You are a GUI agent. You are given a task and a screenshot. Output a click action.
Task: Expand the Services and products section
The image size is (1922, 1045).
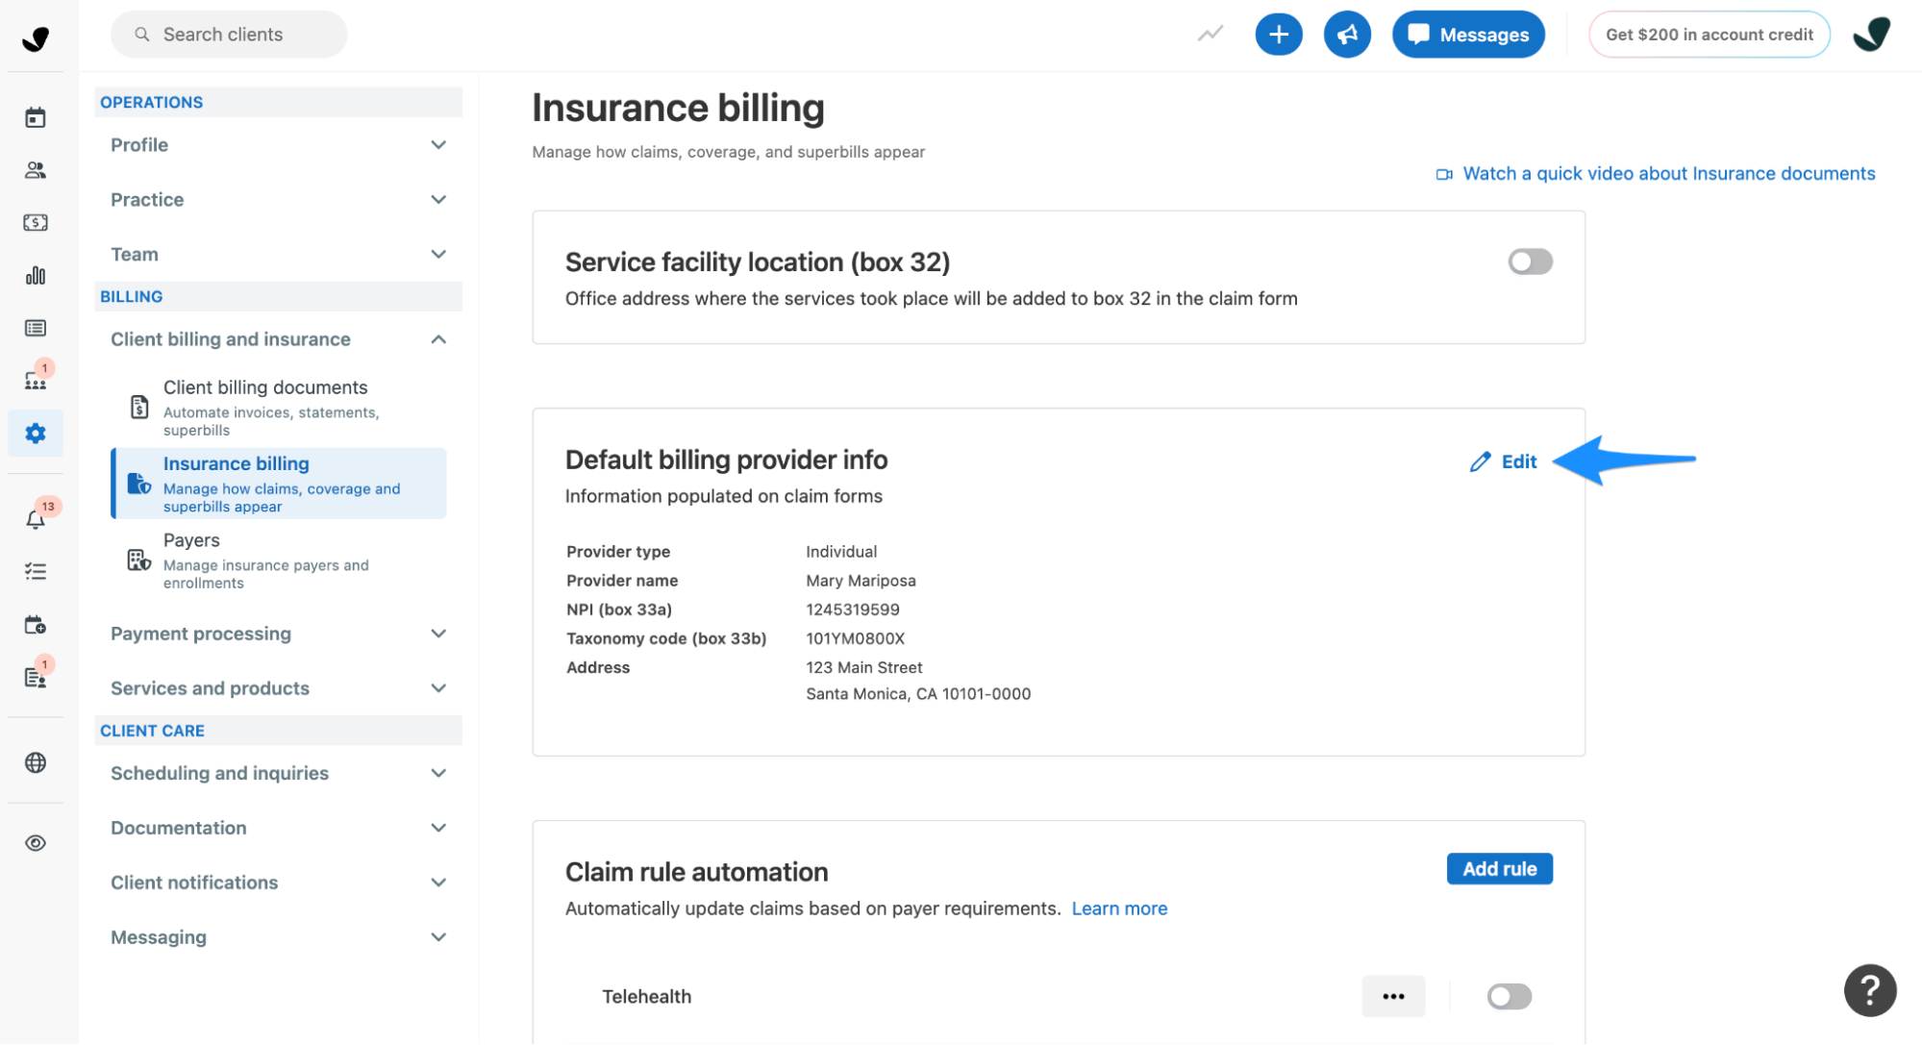[x=278, y=688]
